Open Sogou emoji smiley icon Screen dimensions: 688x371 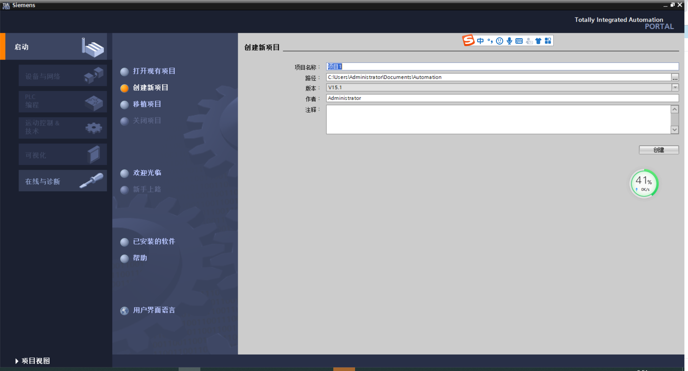pos(499,41)
